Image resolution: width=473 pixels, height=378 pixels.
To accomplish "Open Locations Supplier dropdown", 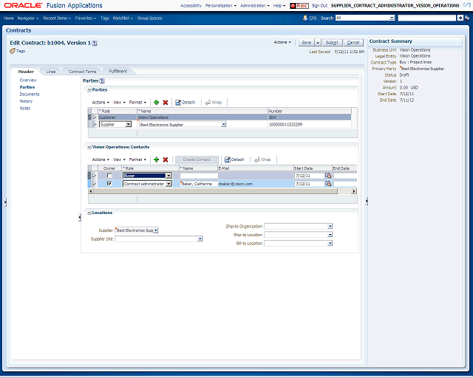I will pyautogui.click(x=156, y=230).
